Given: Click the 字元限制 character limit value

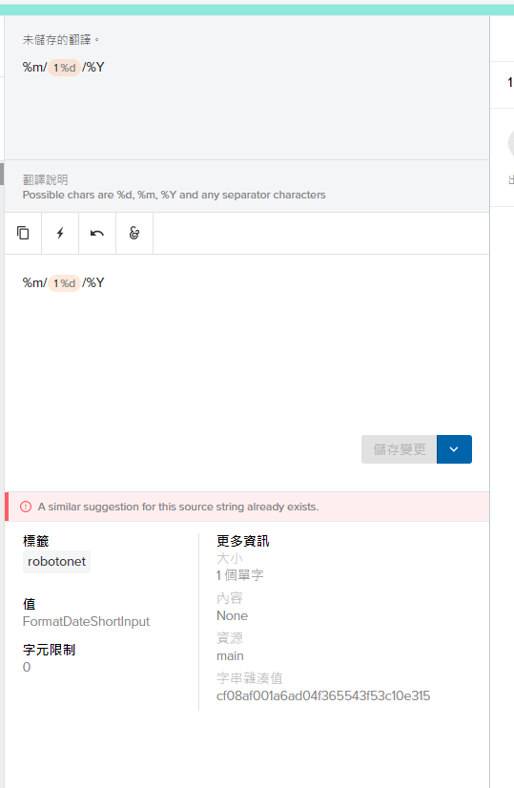Looking at the screenshot, I should (27, 668).
